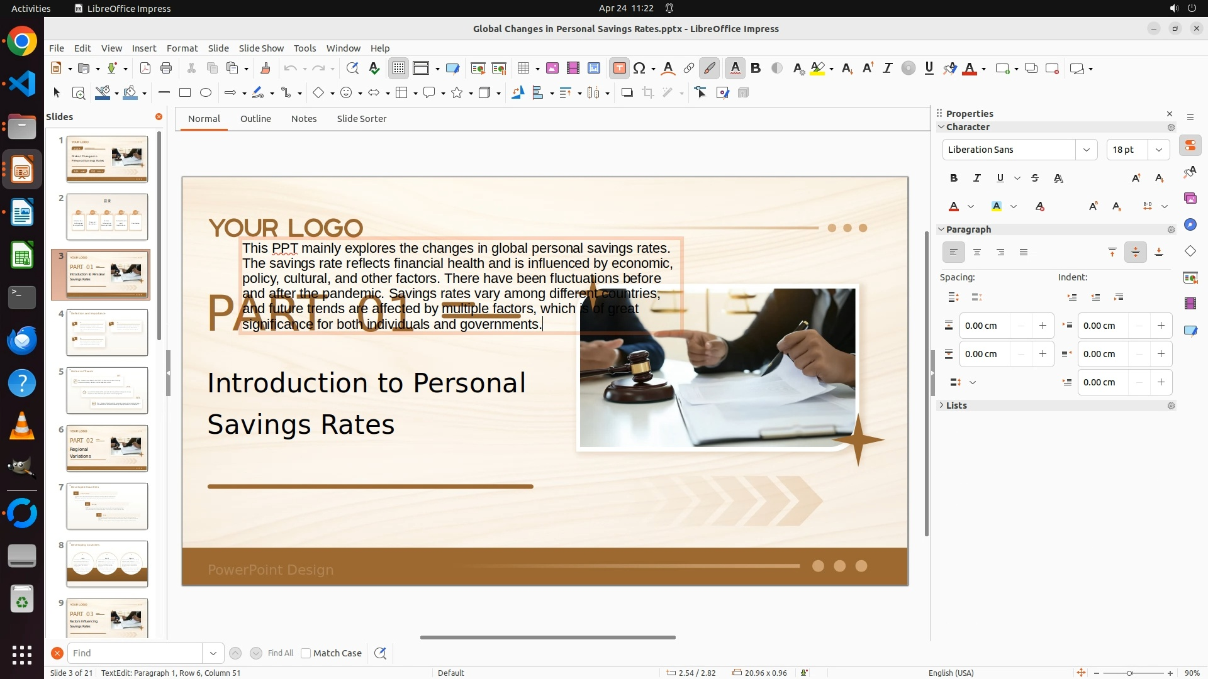Click the Crop Image tool icon
The height and width of the screenshot is (679, 1208).
coord(648,93)
